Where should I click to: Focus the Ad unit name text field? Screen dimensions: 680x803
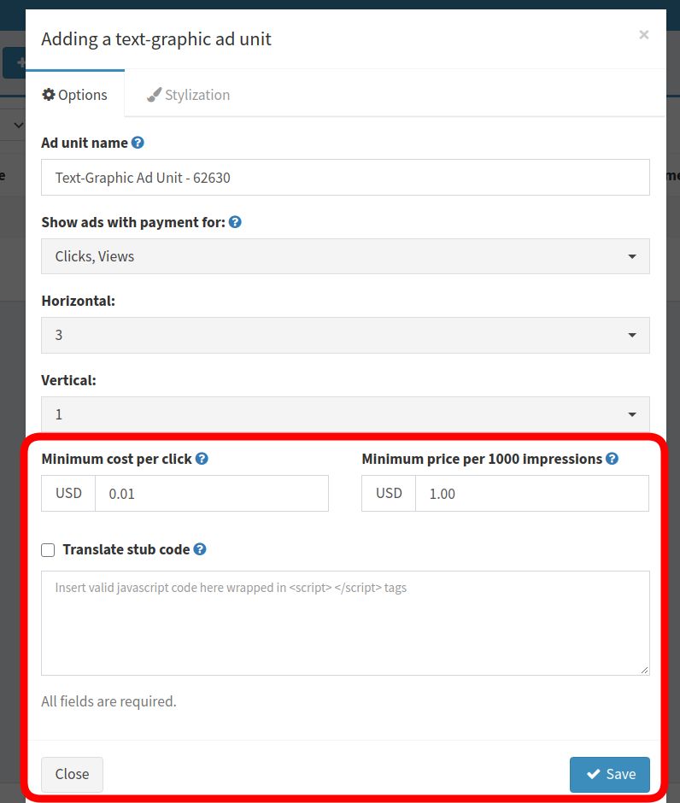(x=345, y=177)
